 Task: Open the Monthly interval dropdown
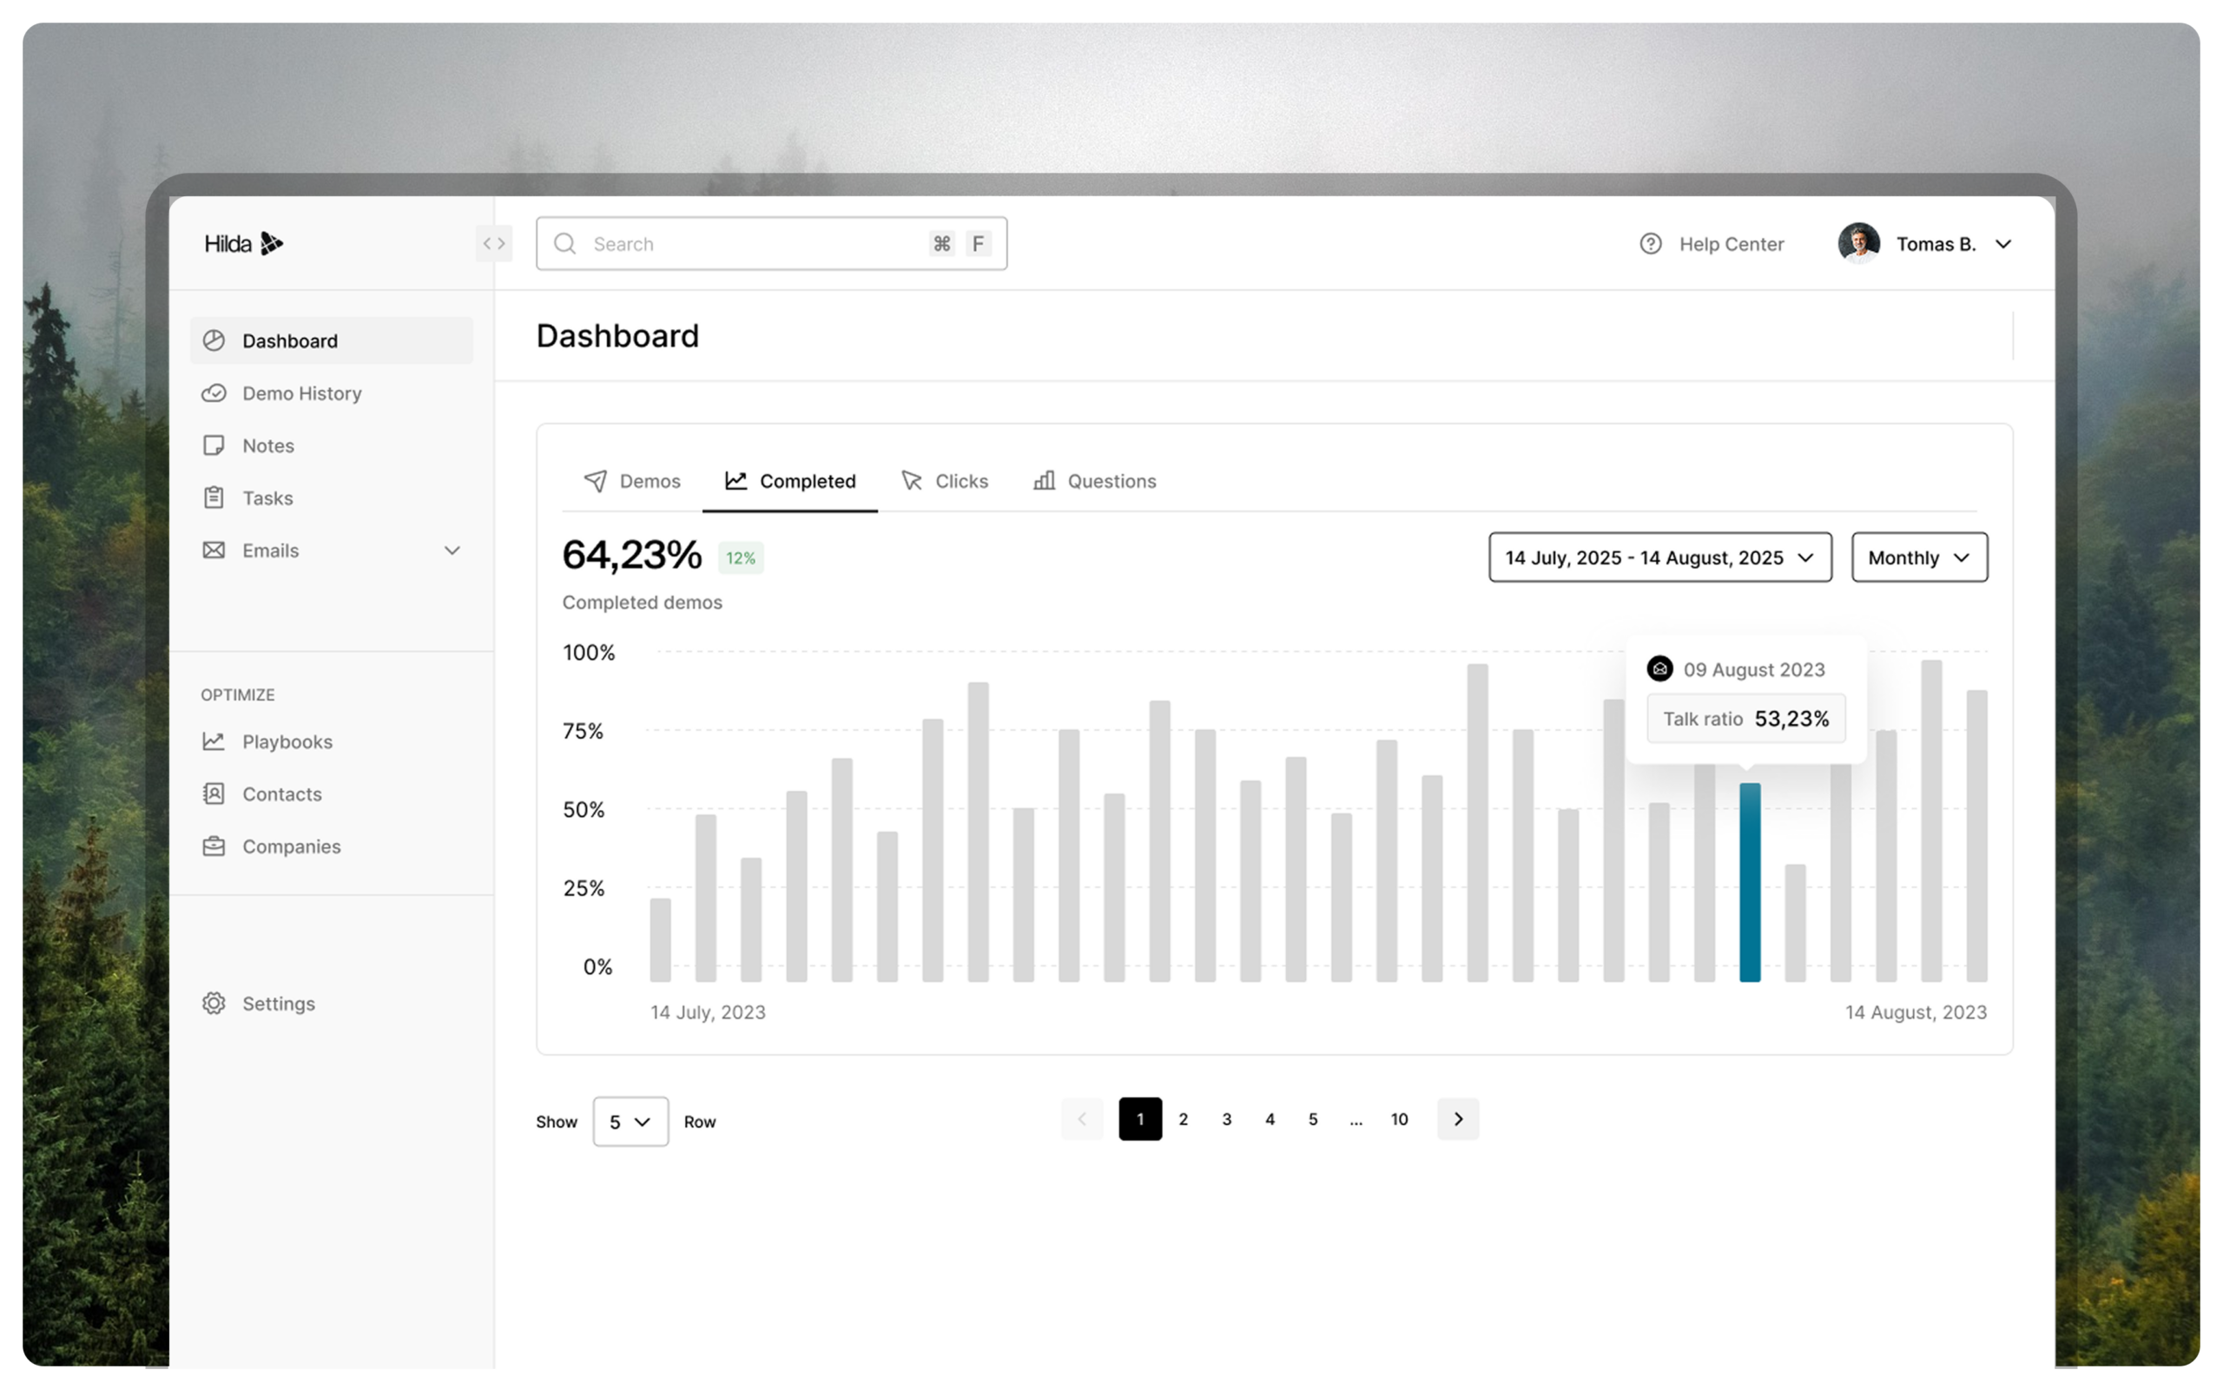pyautogui.click(x=1919, y=557)
